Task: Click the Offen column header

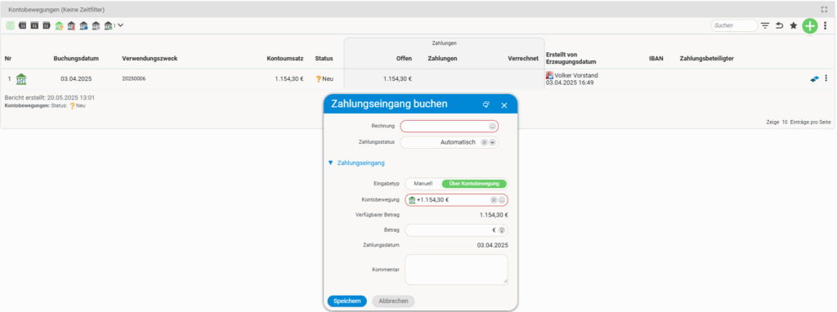Action: tap(404, 59)
